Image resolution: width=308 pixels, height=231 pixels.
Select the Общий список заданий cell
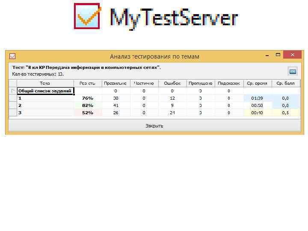pos(45,91)
